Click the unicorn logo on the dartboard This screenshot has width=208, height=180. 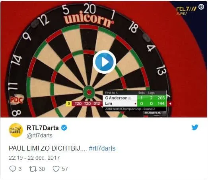(89, 20)
